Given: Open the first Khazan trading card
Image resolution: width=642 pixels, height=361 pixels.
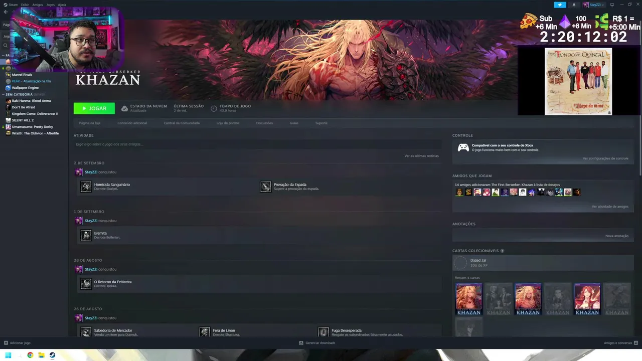Looking at the screenshot, I should pyautogui.click(x=469, y=299).
